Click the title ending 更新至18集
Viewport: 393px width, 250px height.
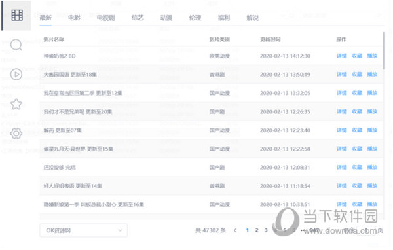70,75
